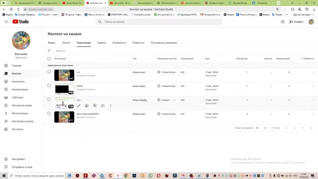318x179 pixels.
Task: Switch to the Записи tab
Action: [x=101, y=43]
